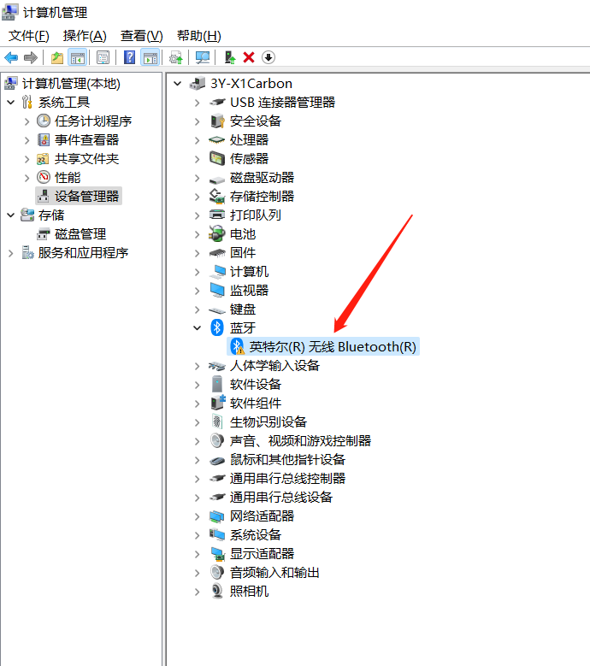Click the Forward arrow toolbar icon
This screenshot has width=590, height=666.
click(31, 57)
